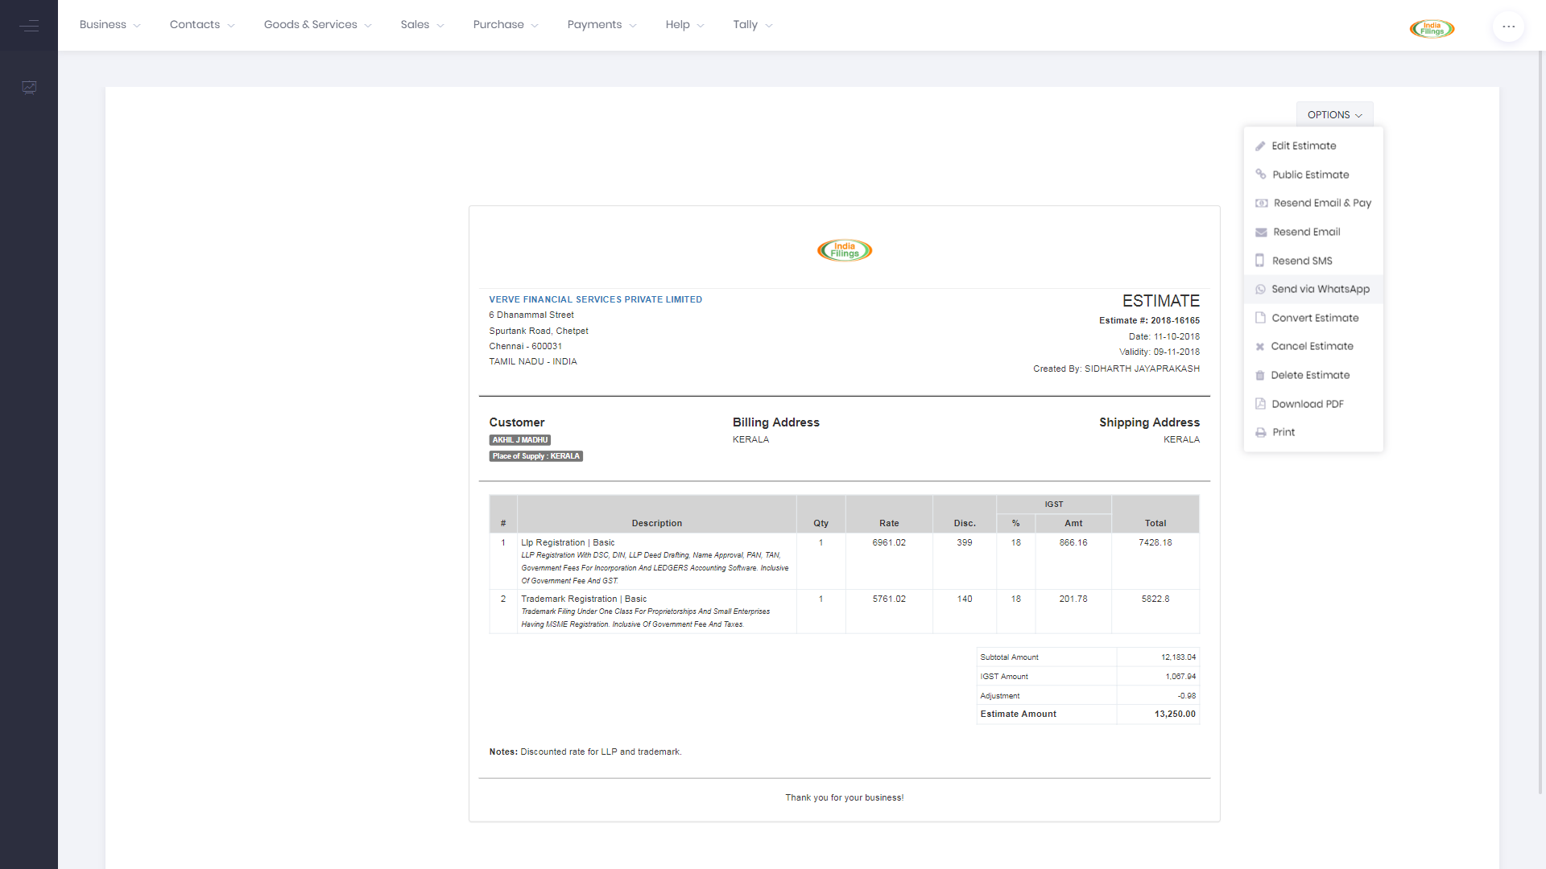
Task: Expand the Payments dropdown menu
Action: coord(601,25)
